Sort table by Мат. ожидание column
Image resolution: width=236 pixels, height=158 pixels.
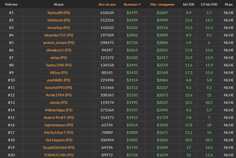tap(163, 4)
